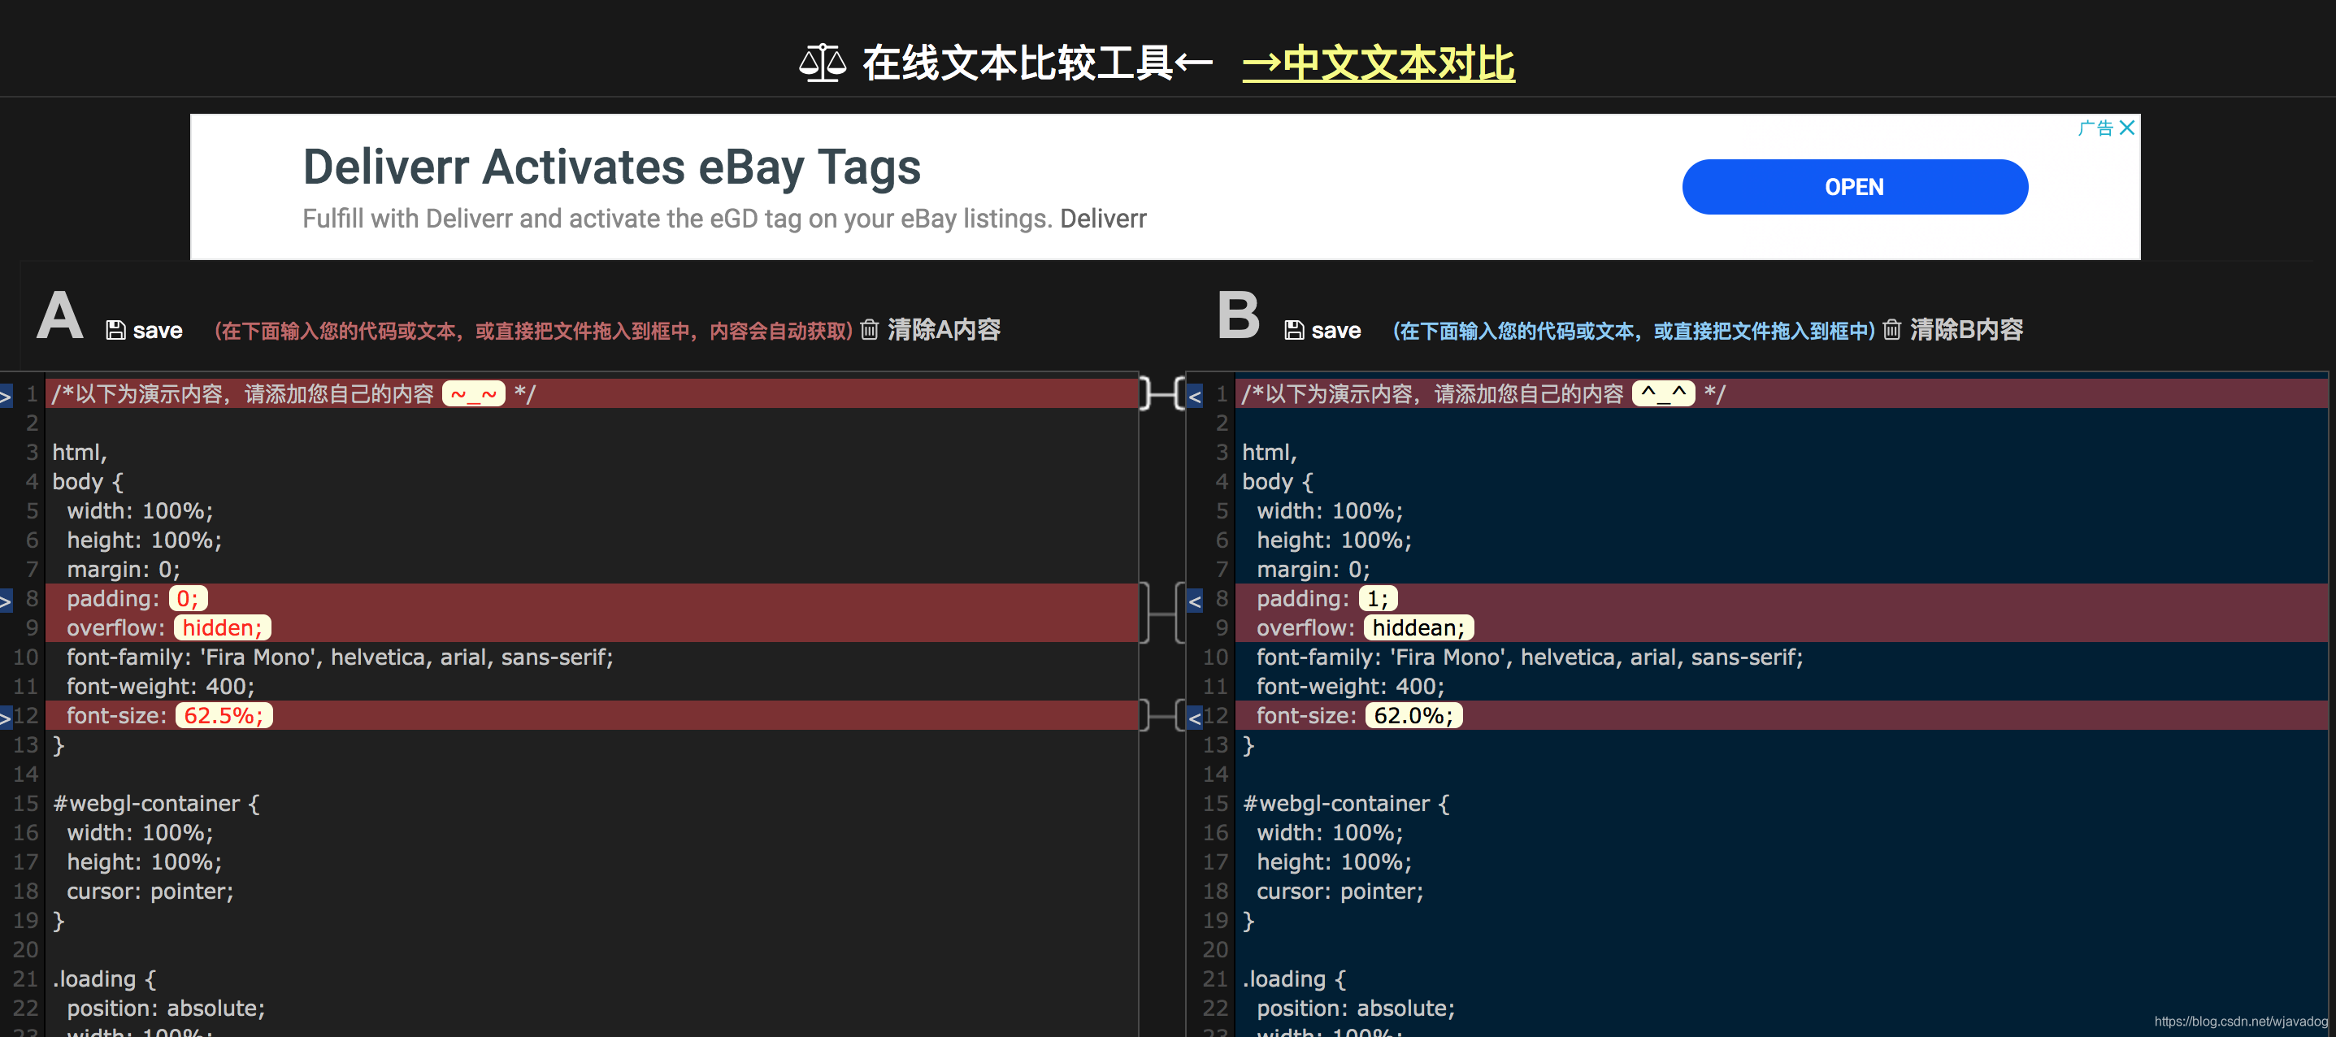Click the save disk icon for panel B
The width and height of the screenshot is (2336, 1037).
pyautogui.click(x=1295, y=330)
